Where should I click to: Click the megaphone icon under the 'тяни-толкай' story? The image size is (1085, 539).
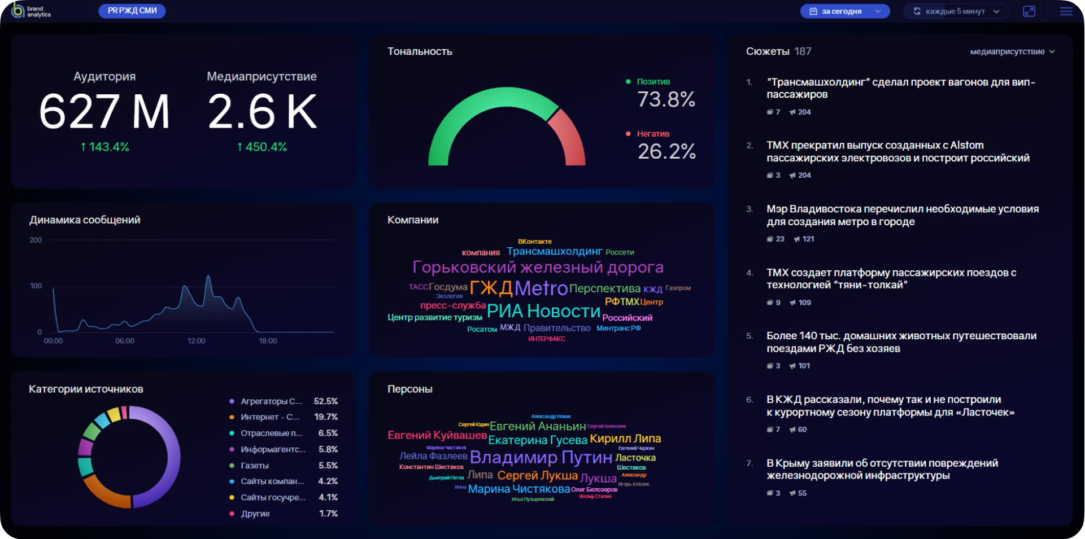[792, 303]
